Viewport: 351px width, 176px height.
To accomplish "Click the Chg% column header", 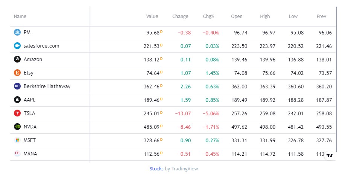I will pos(209,16).
